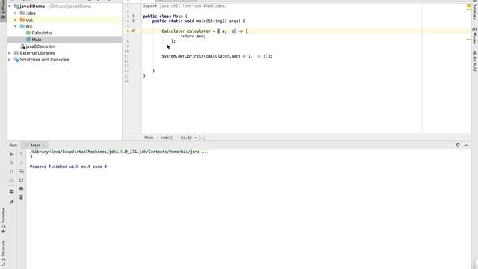This screenshot has width=478, height=269.
Task: Clear console with the trash icon
Action: (x=22, y=197)
